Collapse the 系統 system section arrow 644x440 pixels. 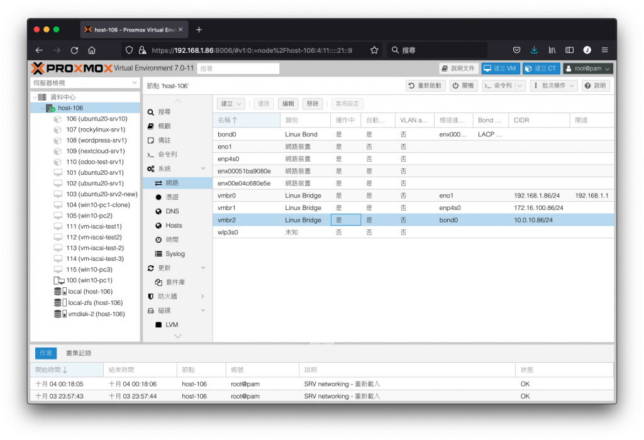point(203,168)
